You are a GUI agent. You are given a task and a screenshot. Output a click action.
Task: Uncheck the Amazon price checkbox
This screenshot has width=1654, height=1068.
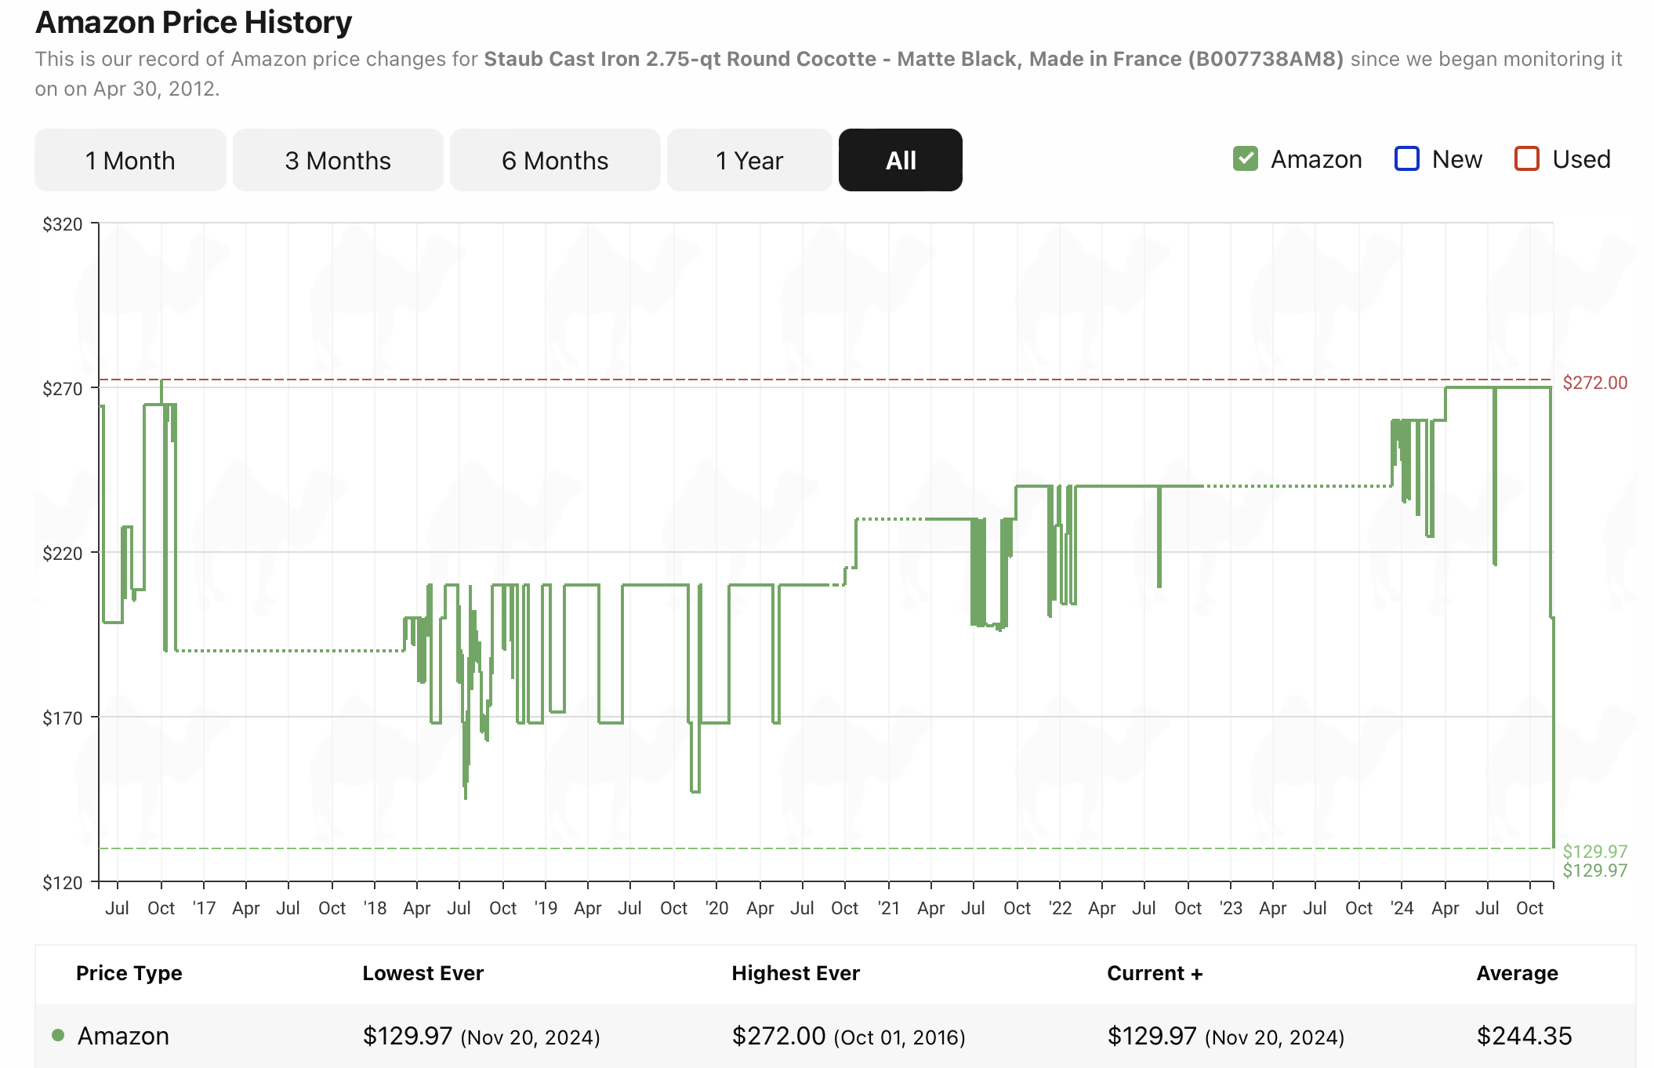[x=1246, y=158]
